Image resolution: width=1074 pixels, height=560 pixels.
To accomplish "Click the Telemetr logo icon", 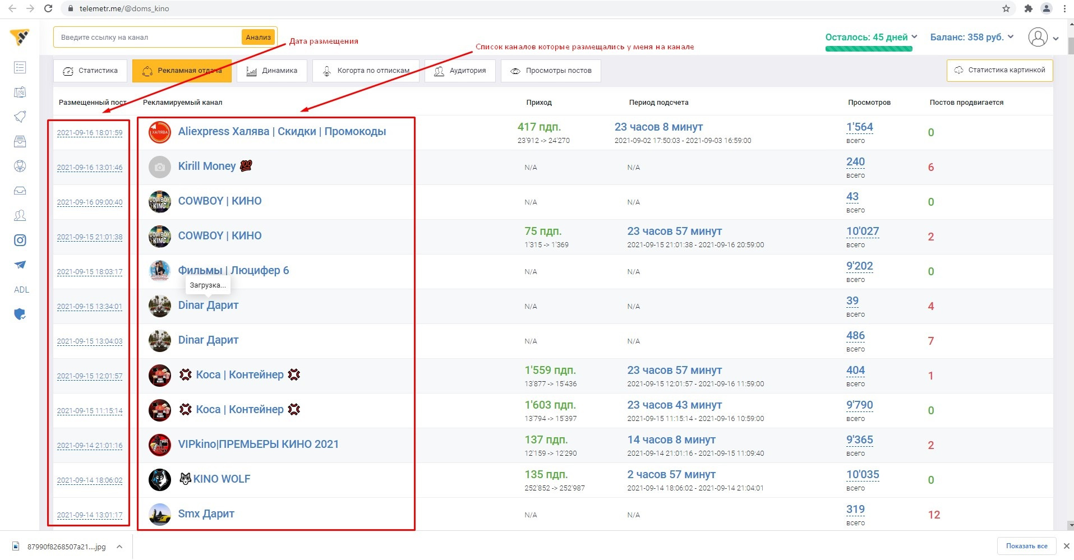I will coord(20,38).
